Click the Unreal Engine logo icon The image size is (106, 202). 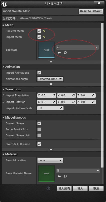[4, 4]
